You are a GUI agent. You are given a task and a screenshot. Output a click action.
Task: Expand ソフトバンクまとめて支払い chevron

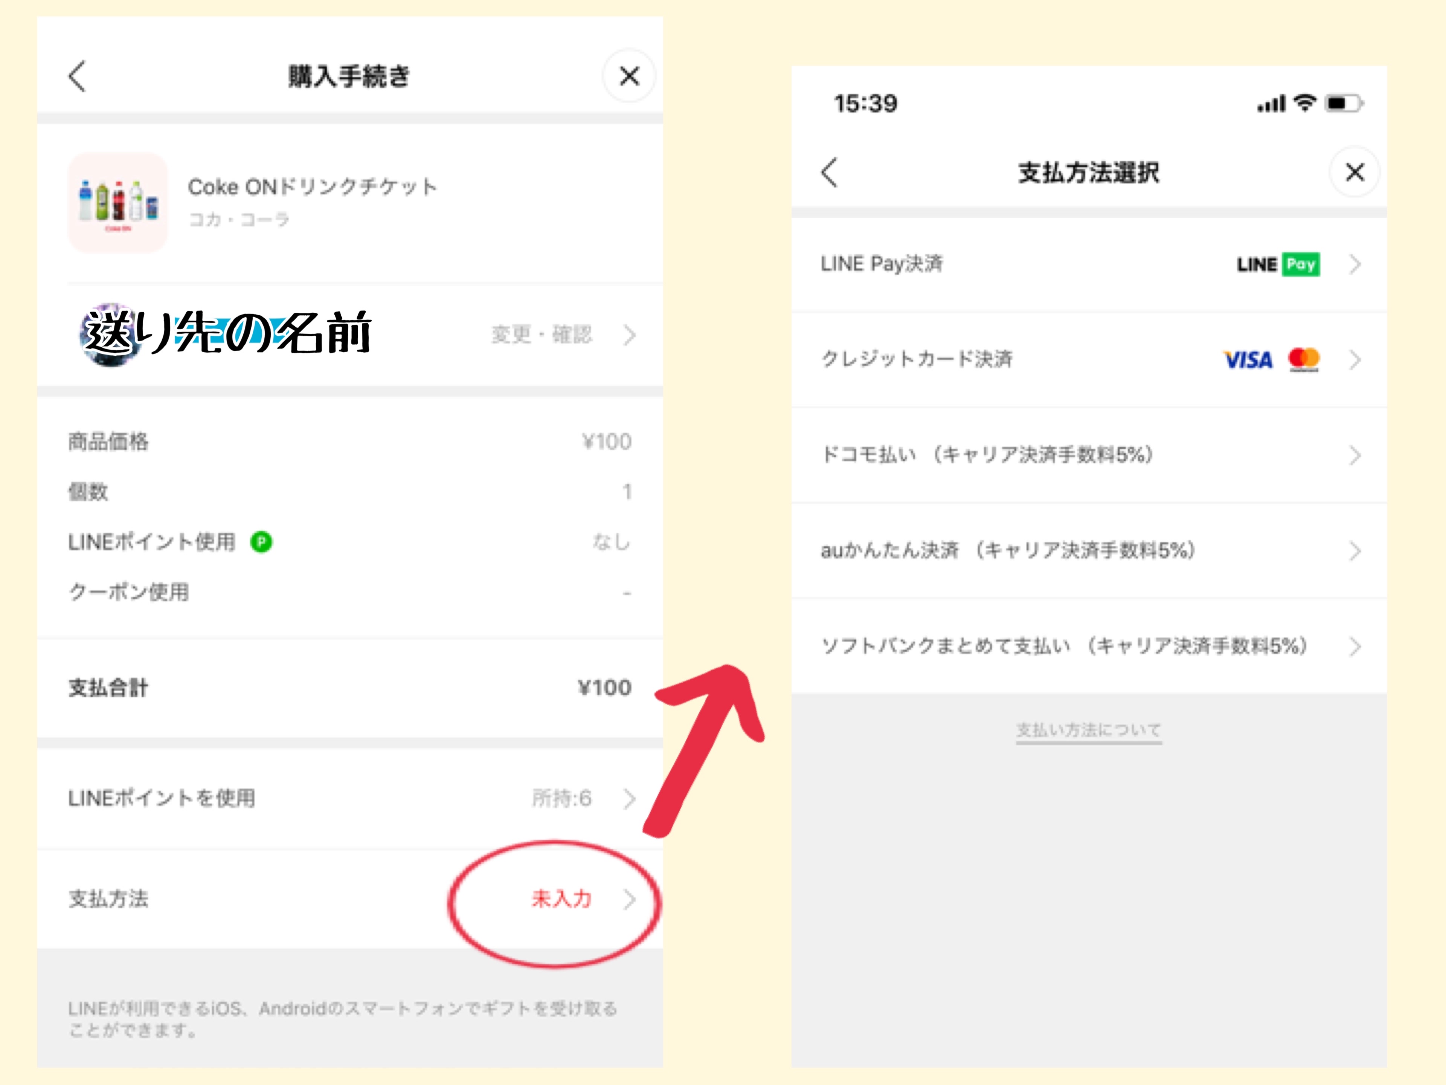[x=1354, y=647]
